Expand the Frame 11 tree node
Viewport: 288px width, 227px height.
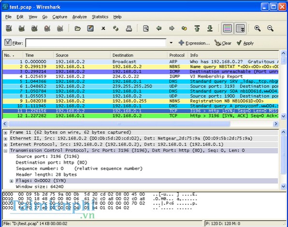[x=5, y=132]
